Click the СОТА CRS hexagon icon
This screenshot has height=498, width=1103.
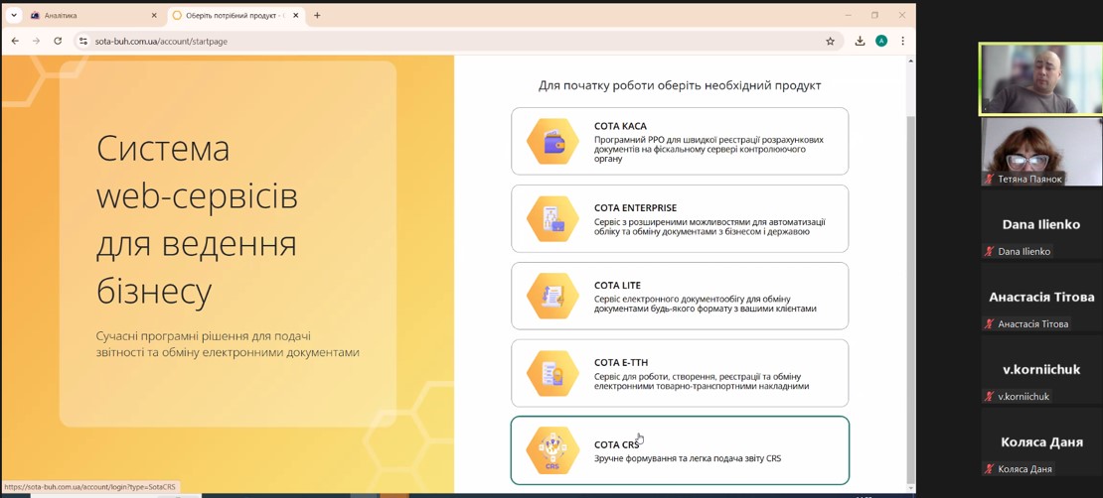coord(552,450)
